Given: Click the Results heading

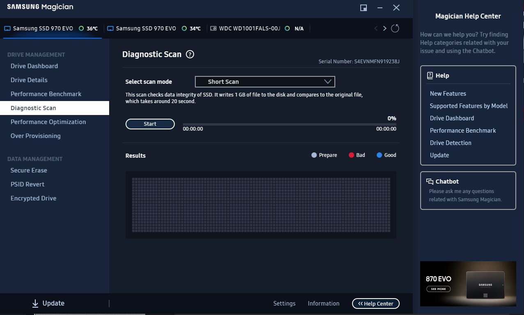Looking at the screenshot, I should (135, 156).
